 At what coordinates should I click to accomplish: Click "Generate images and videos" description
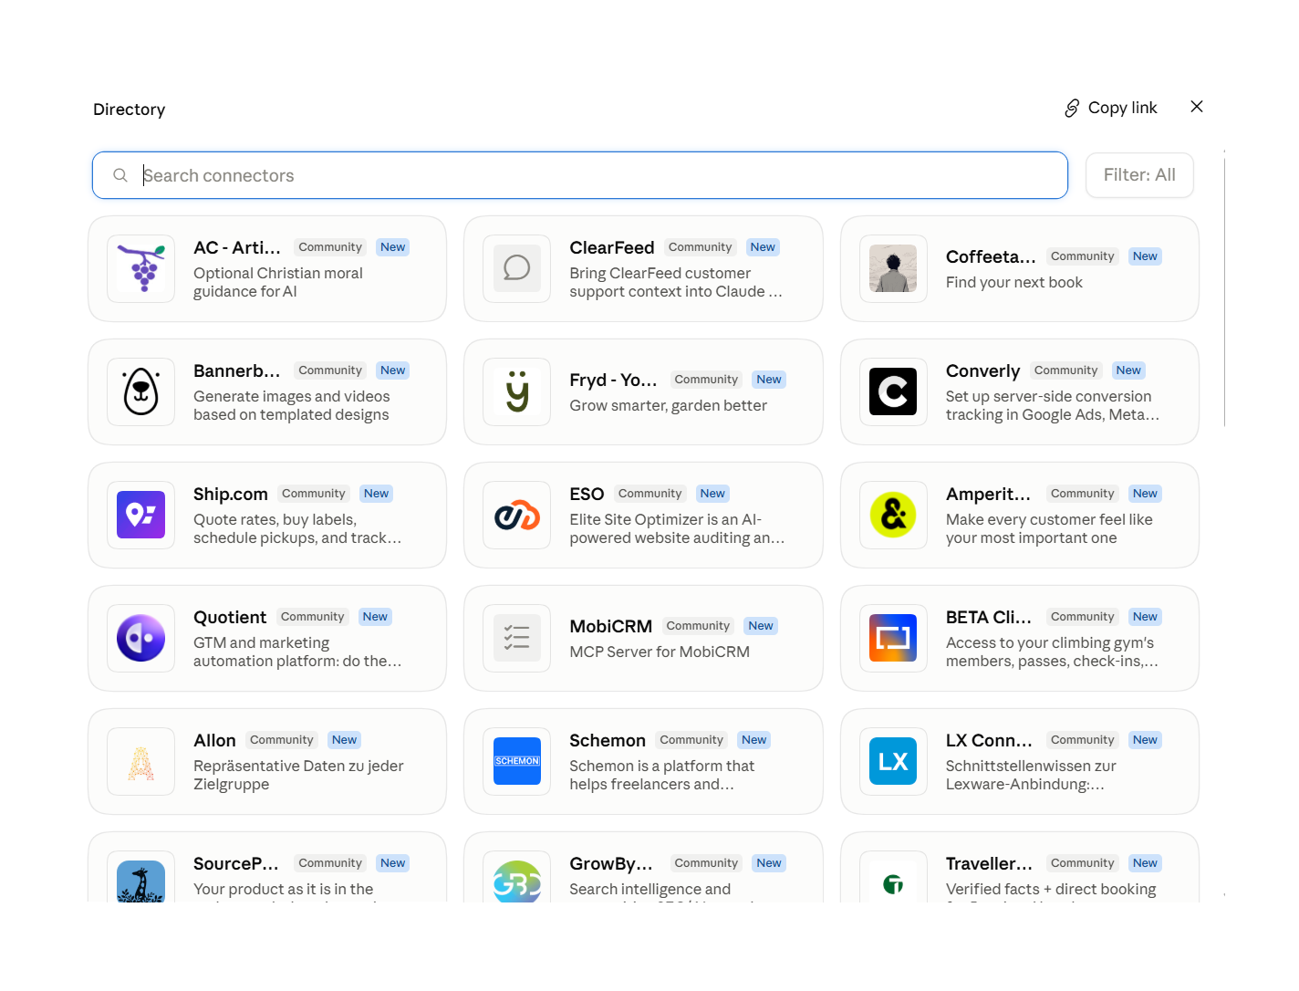click(292, 396)
